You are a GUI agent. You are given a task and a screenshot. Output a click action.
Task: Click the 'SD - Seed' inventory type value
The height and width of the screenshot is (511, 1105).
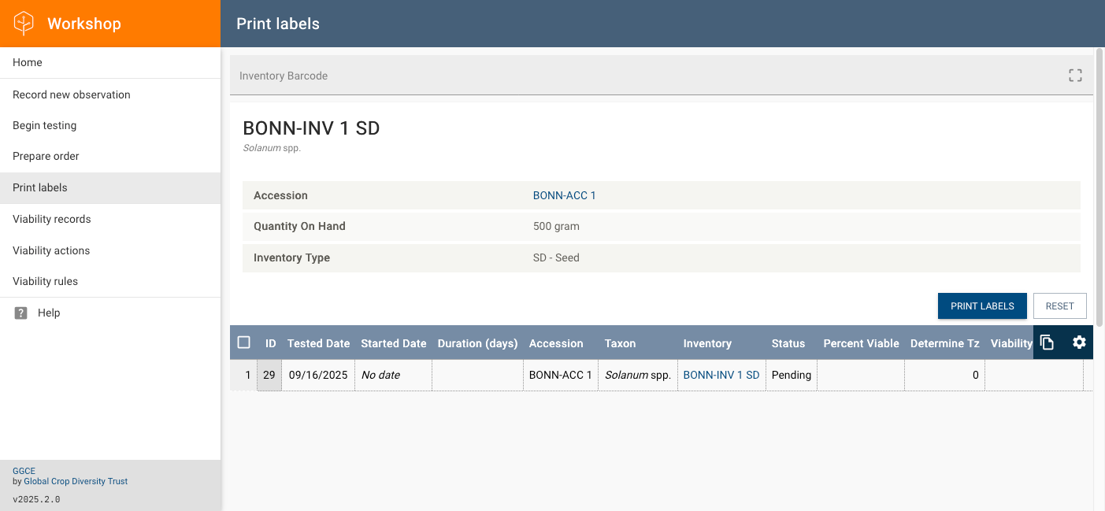tap(556, 257)
